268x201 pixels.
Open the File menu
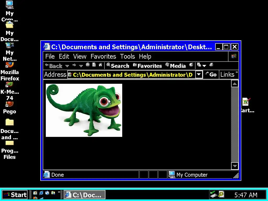click(50, 57)
